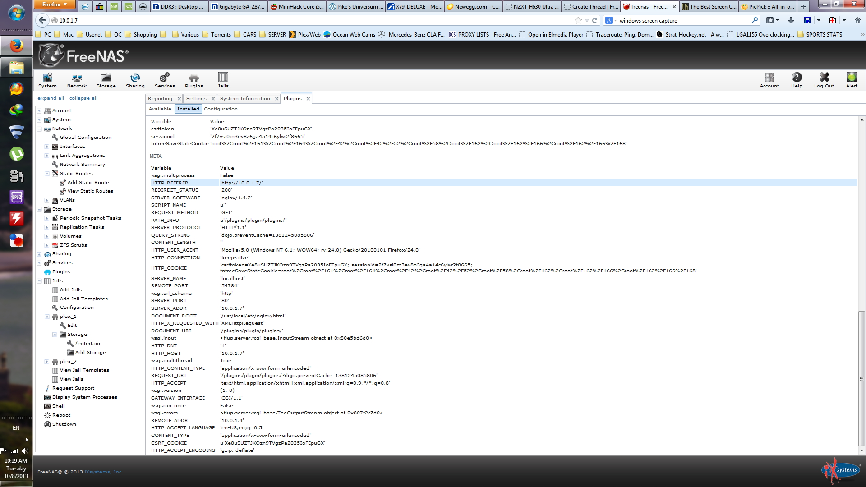Expand the plex_2 jail node
This screenshot has height=487, width=866.
(47, 362)
